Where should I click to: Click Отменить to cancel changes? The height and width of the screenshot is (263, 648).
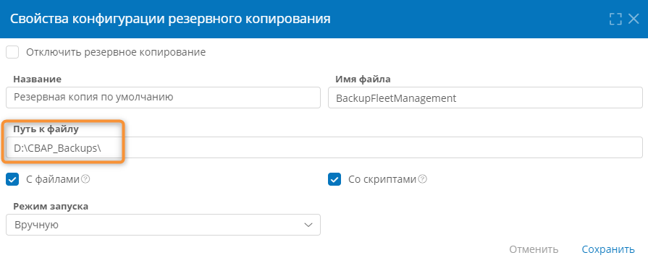tap(534, 249)
